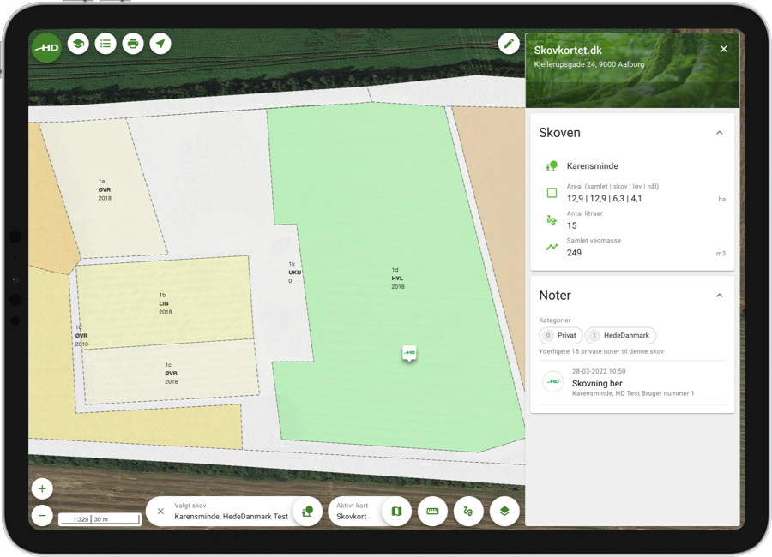The height and width of the screenshot is (557, 772).
Task: Select the 1c ØVR 2018 lower parcel
Action: coord(171,373)
